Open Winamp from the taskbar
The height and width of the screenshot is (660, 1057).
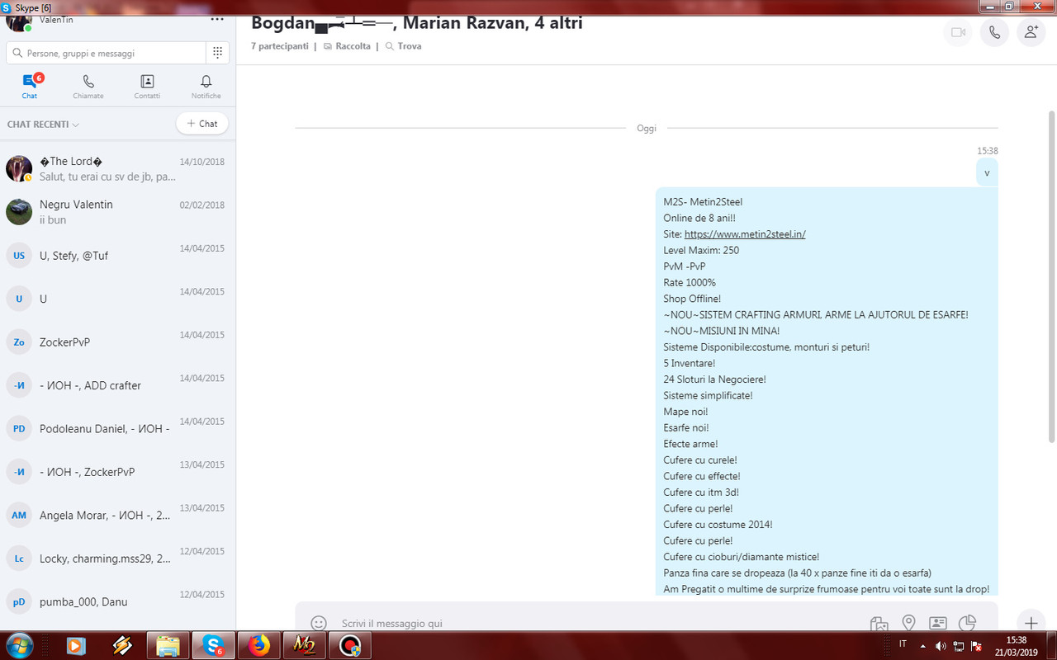coord(122,646)
